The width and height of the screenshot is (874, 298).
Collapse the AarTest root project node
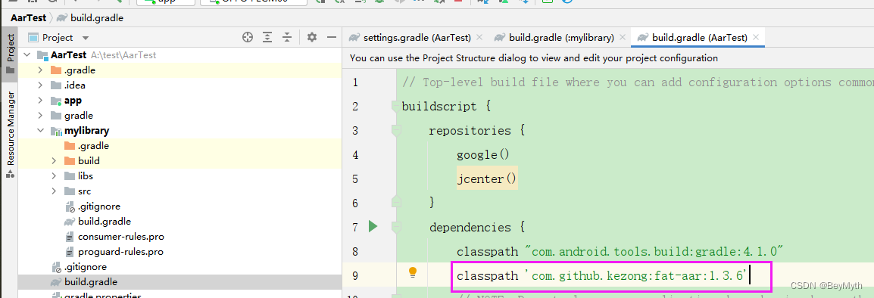[x=27, y=55]
